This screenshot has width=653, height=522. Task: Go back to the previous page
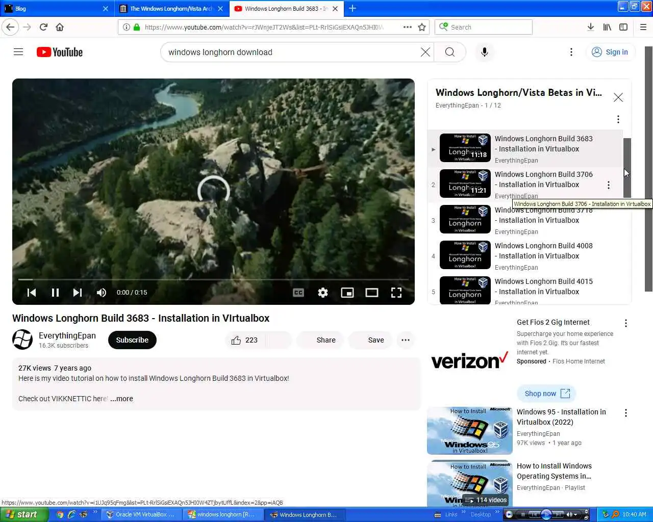10,27
